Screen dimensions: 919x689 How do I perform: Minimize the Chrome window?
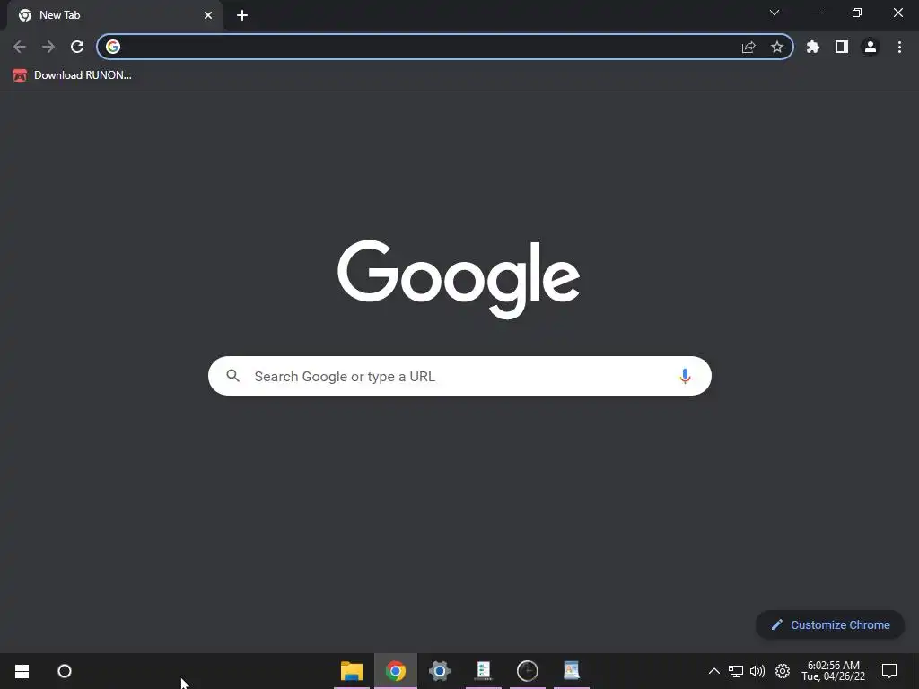tap(815, 13)
